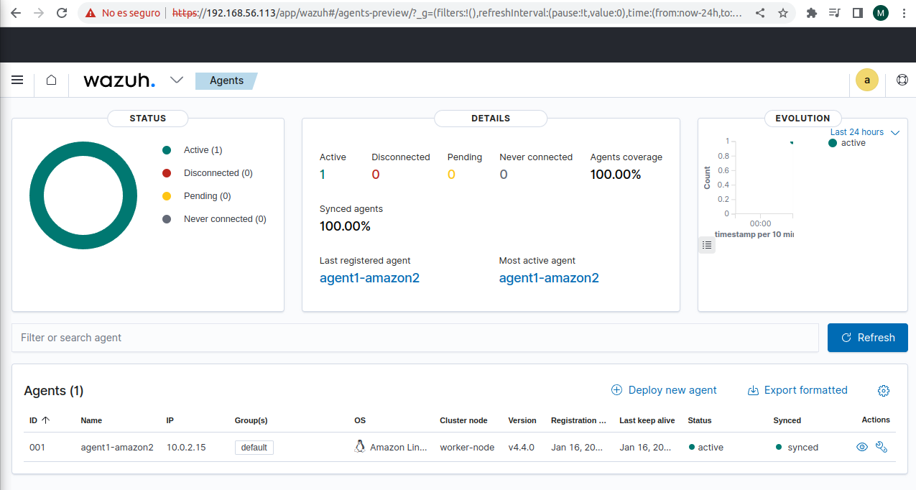Open the help lifebuoy icon
The width and height of the screenshot is (916, 490).
[902, 80]
